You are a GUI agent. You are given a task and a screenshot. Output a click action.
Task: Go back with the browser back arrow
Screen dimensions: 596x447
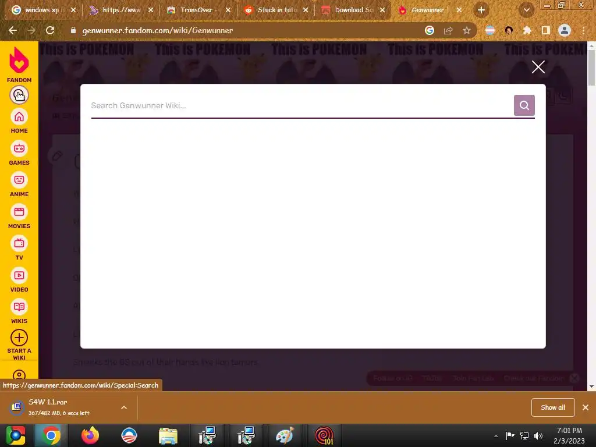(13, 30)
